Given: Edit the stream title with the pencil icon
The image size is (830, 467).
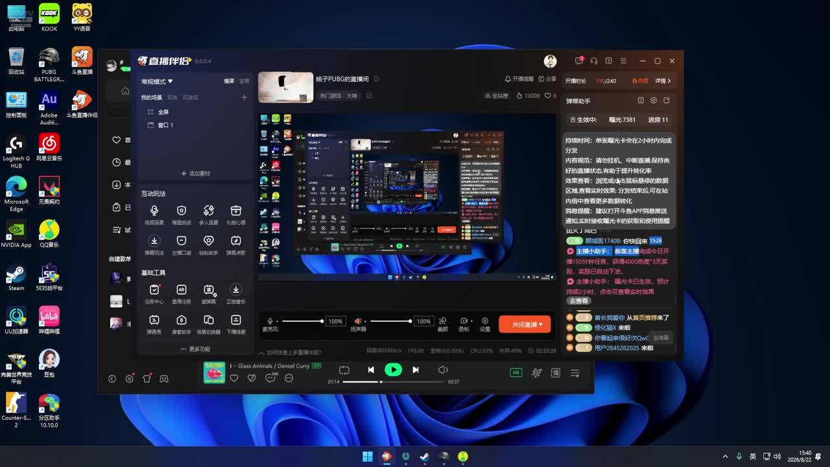Looking at the screenshot, I should 377,79.
